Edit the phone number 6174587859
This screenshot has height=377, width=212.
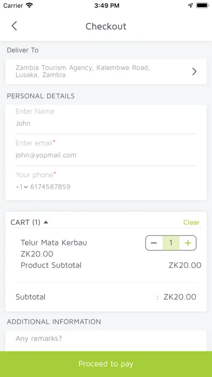(x=50, y=187)
